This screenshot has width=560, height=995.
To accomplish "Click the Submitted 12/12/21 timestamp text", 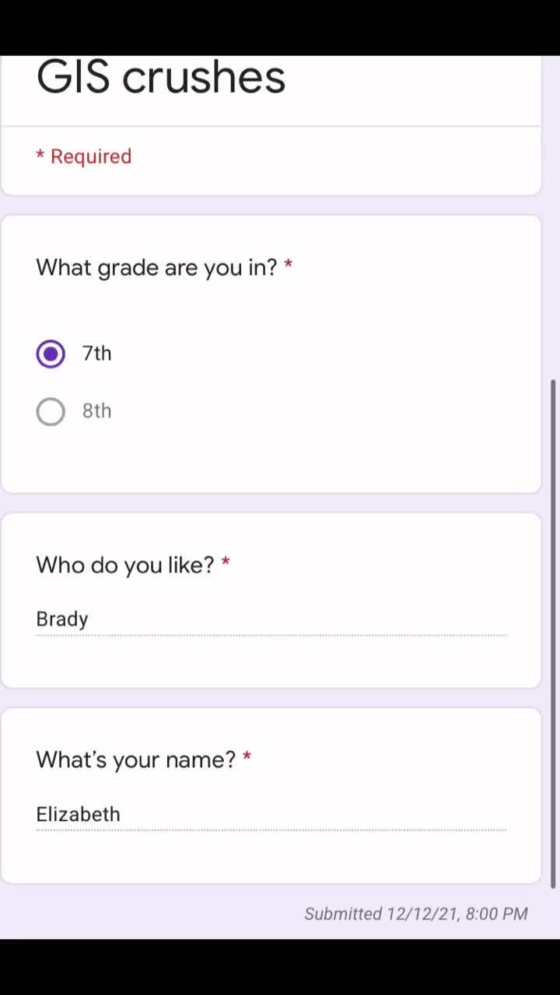I will pyautogui.click(x=416, y=913).
